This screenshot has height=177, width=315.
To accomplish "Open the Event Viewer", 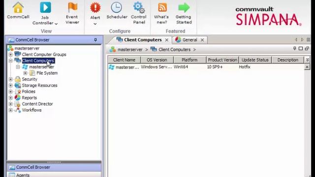I will [72, 13].
